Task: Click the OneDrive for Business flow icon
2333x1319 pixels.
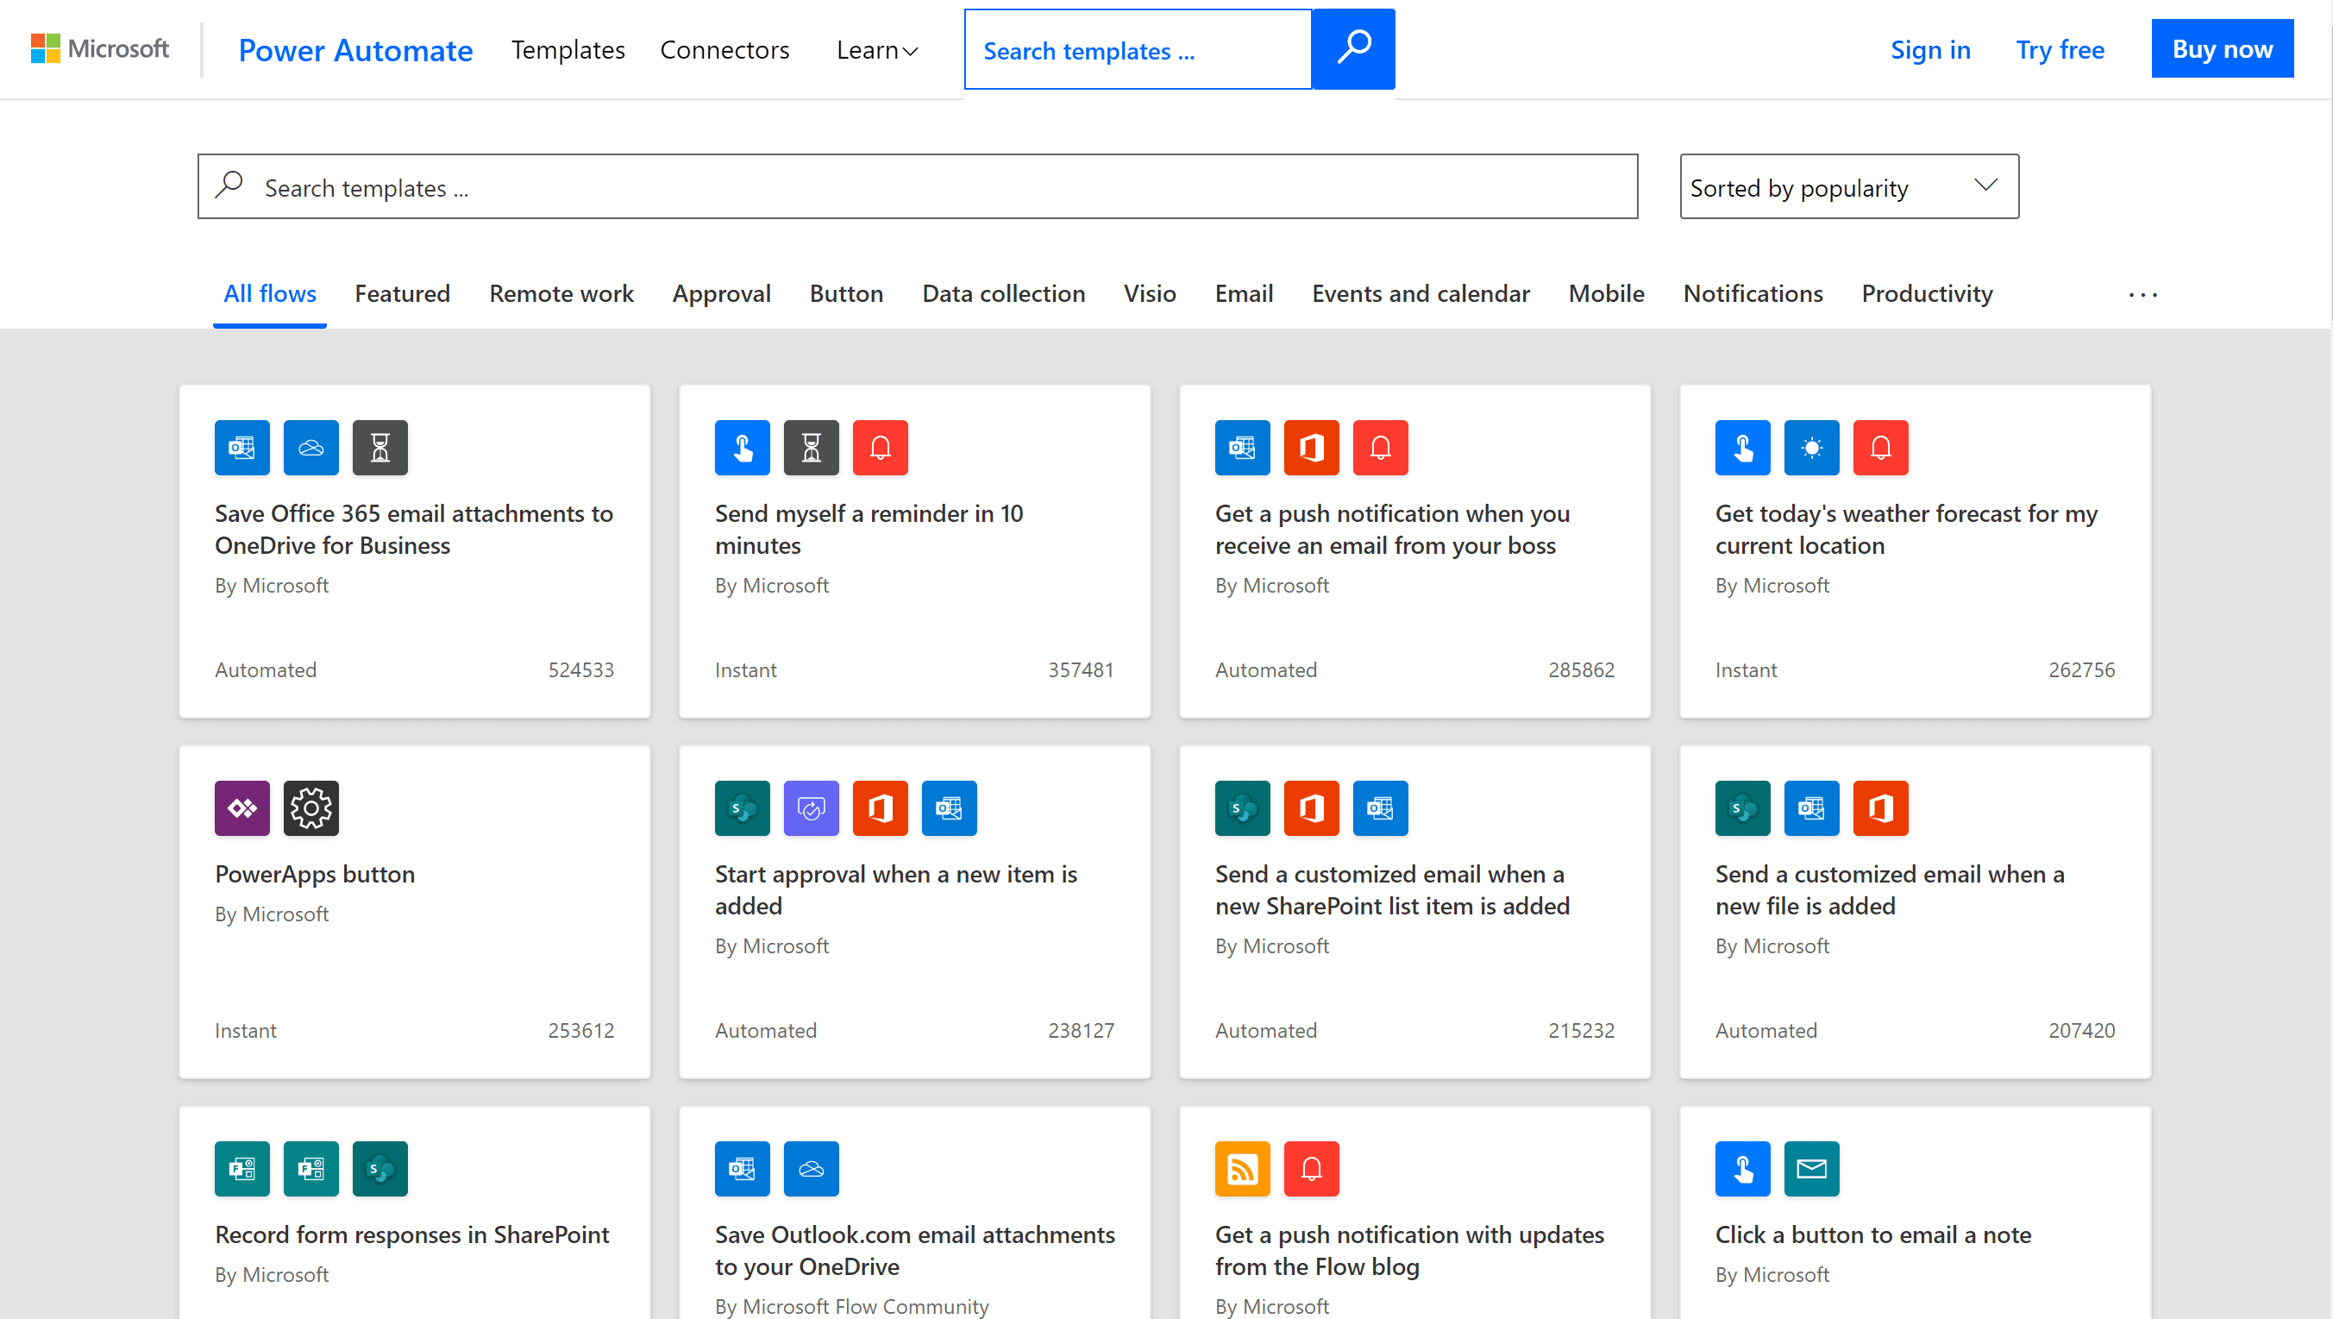Action: (310, 445)
